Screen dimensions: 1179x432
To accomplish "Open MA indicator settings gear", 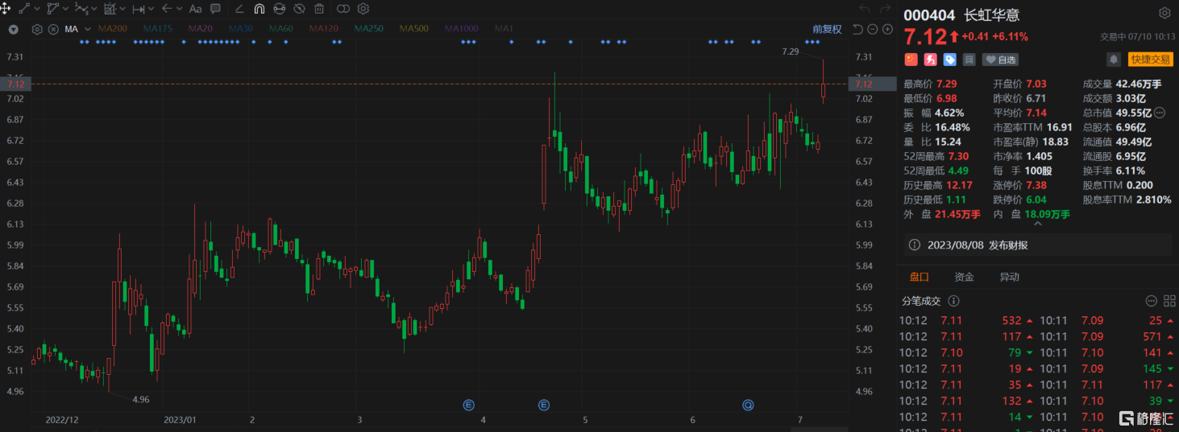I will point(37,29).
